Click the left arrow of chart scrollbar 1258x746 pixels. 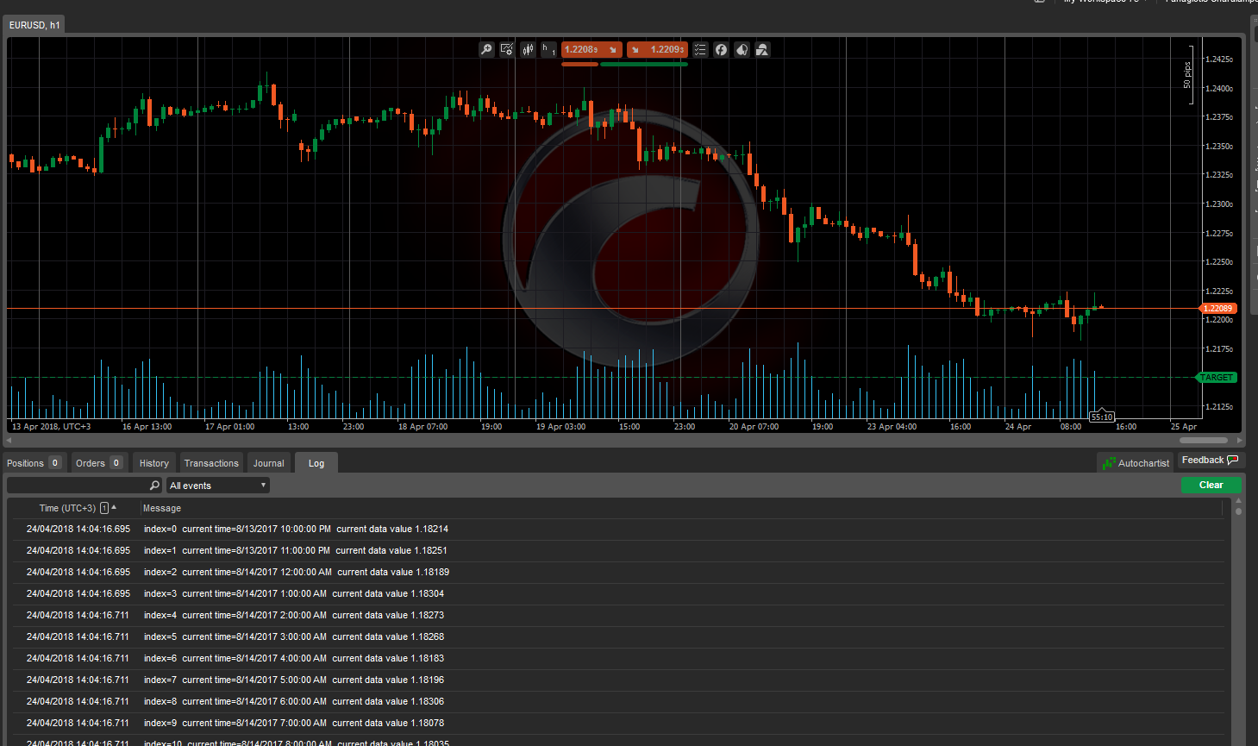(9, 441)
